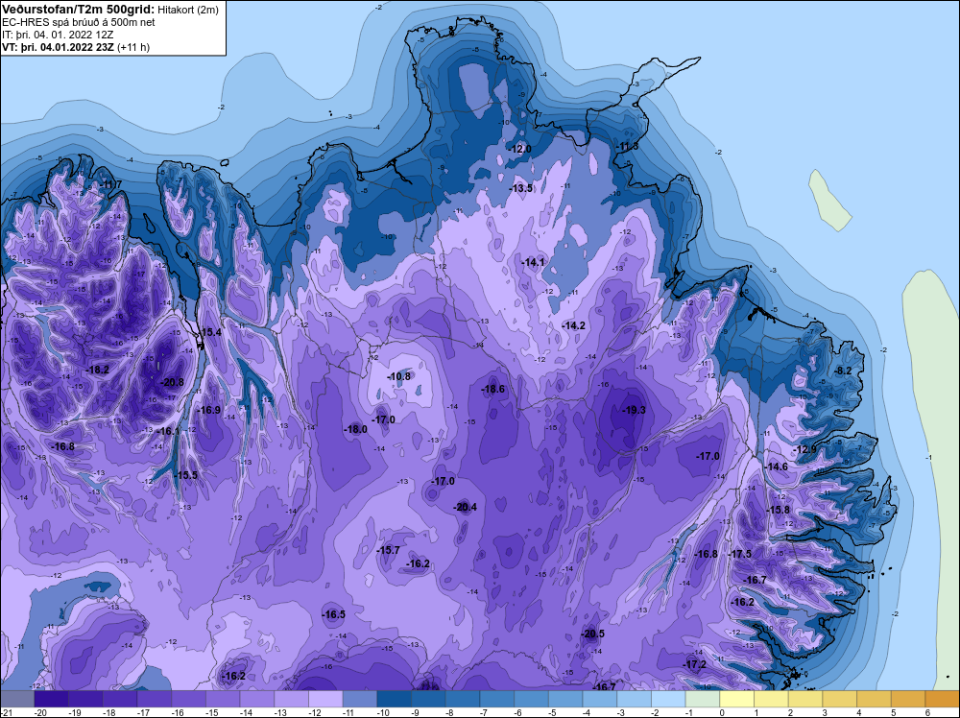
Task: Click the legend swatch labeled -17
Action: [x=155, y=698]
